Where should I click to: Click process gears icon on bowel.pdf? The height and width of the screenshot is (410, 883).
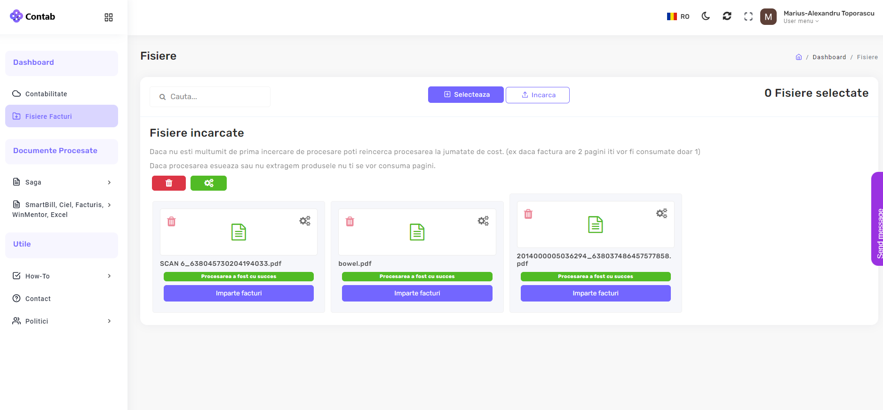click(483, 221)
